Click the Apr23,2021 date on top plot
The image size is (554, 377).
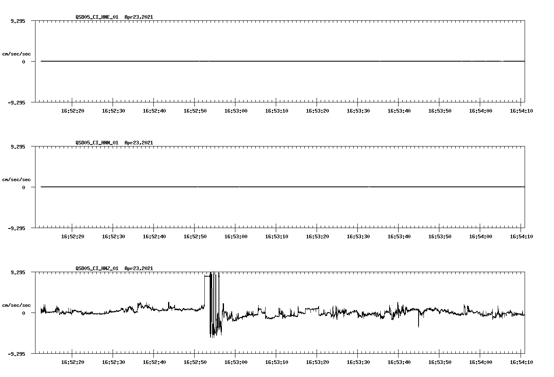click(x=139, y=18)
